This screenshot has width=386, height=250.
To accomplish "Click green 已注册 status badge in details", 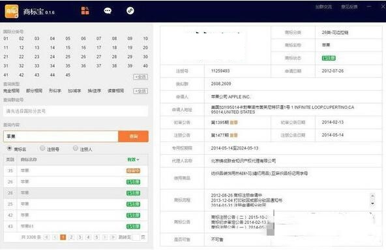I will click(329, 58).
